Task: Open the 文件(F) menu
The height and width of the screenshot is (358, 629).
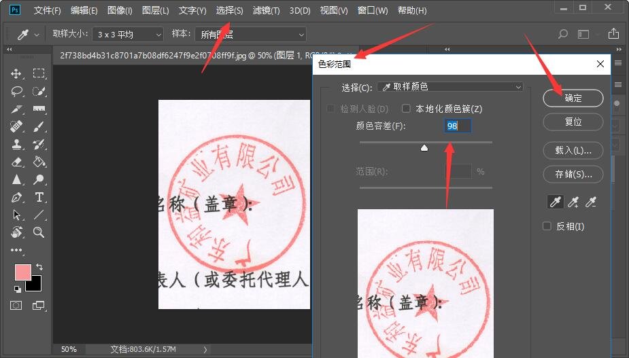Action: pos(48,10)
